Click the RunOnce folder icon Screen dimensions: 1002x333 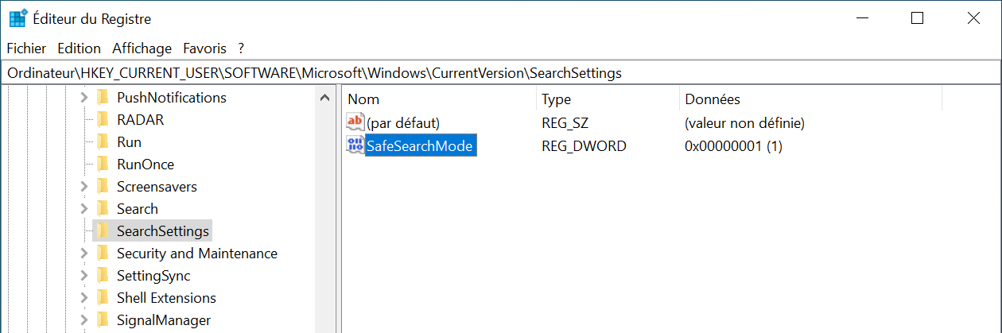pos(102,165)
